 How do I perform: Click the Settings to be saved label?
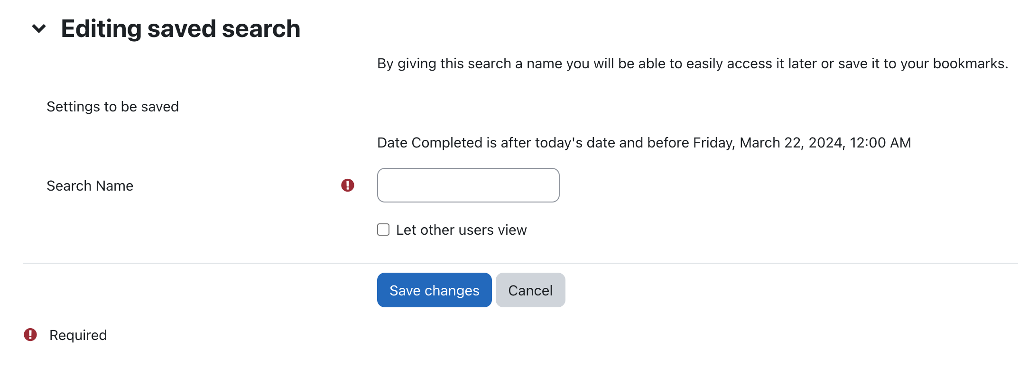(112, 107)
